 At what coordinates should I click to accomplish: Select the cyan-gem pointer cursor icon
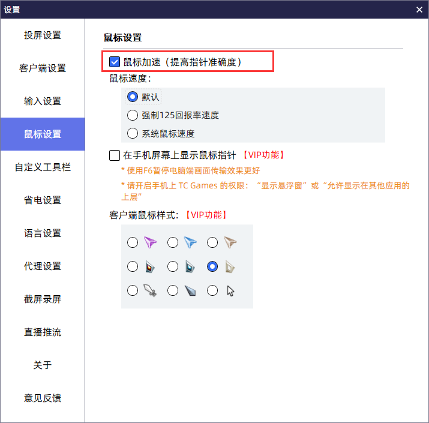[x=190, y=267]
